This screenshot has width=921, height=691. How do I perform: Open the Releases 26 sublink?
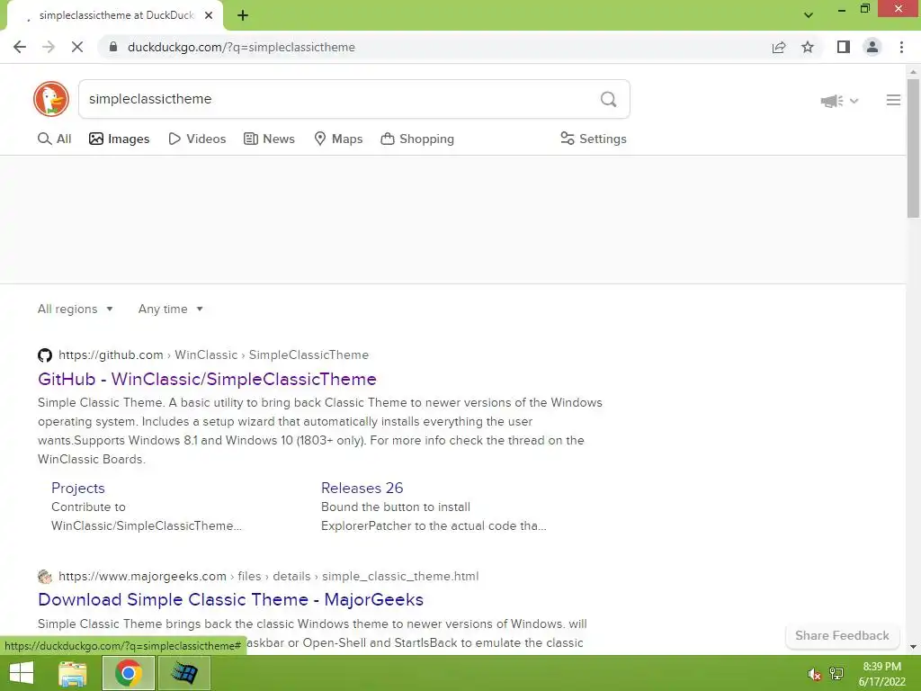tap(362, 488)
